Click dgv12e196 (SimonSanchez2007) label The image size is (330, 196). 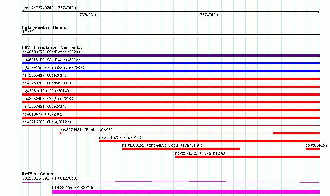[x=53, y=67]
